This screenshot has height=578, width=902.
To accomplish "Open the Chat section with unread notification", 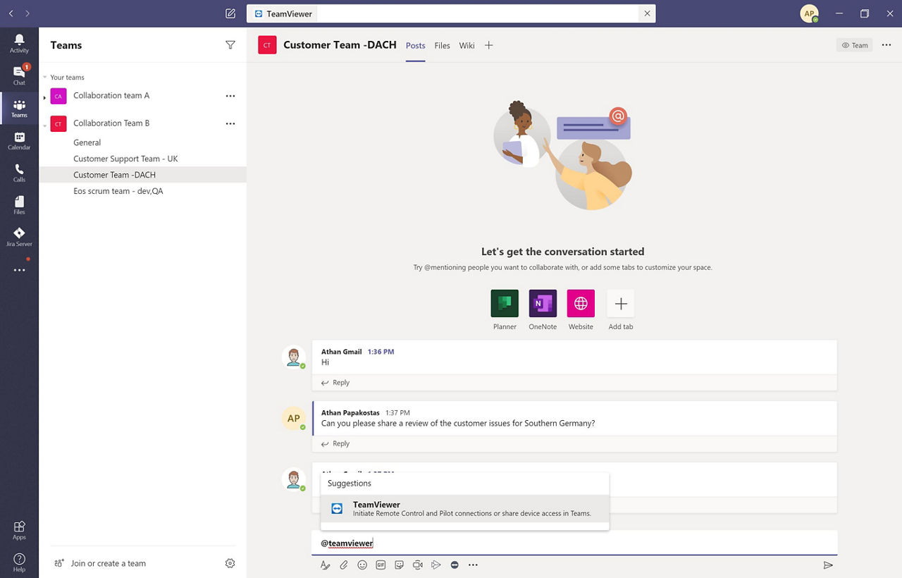I will pyautogui.click(x=19, y=74).
